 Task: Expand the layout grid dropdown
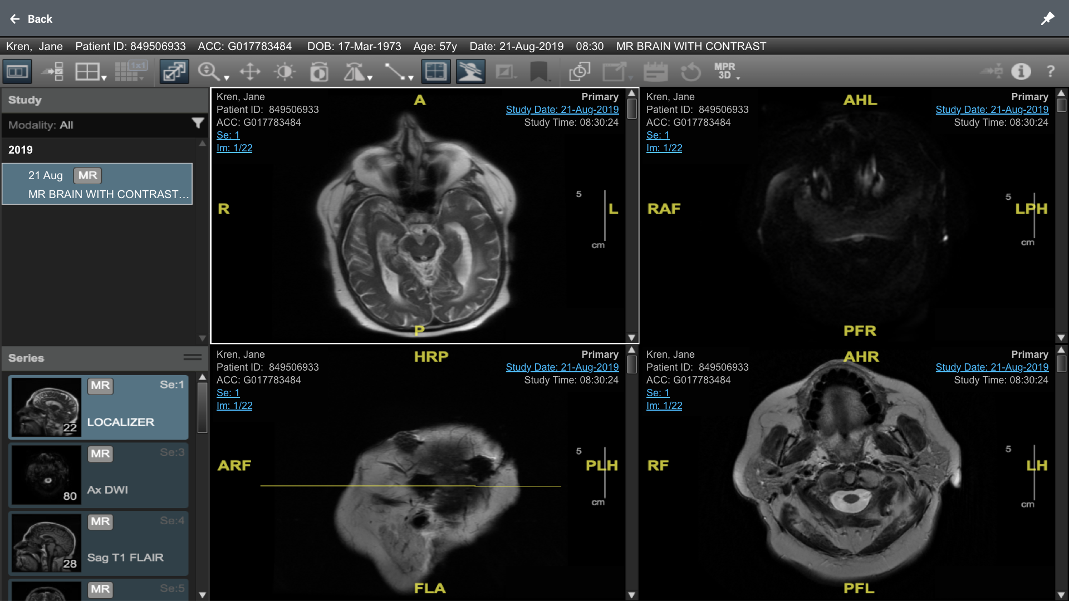point(104,78)
